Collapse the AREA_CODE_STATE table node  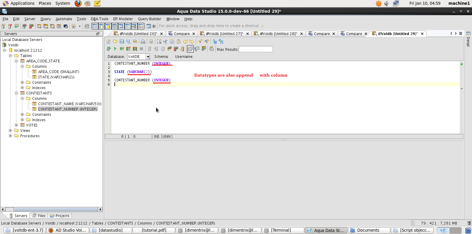click(16, 61)
